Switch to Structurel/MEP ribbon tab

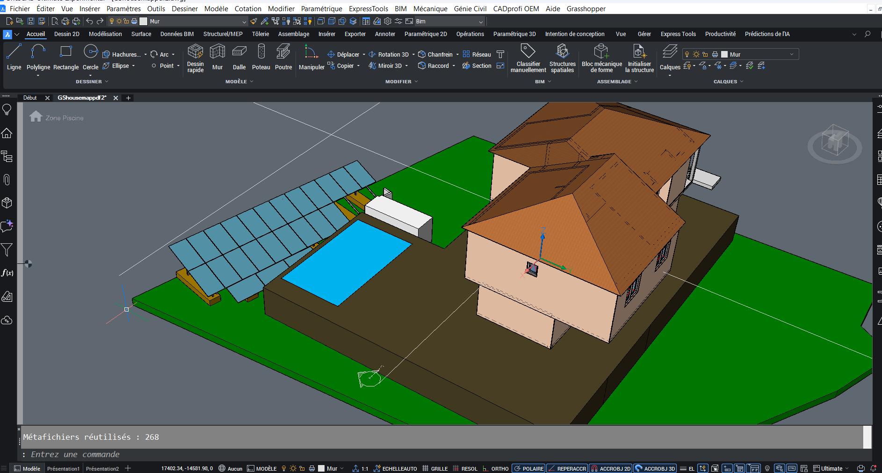pos(223,34)
